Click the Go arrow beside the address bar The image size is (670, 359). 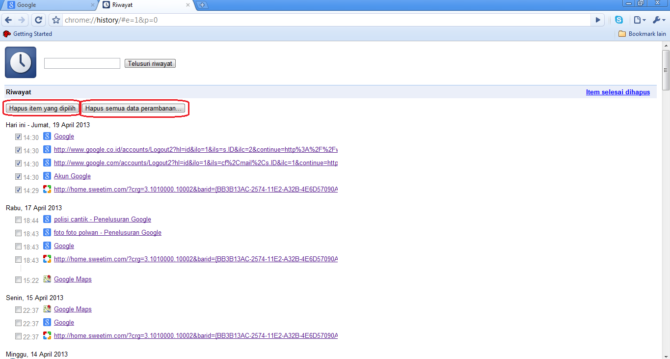[598, 20]
